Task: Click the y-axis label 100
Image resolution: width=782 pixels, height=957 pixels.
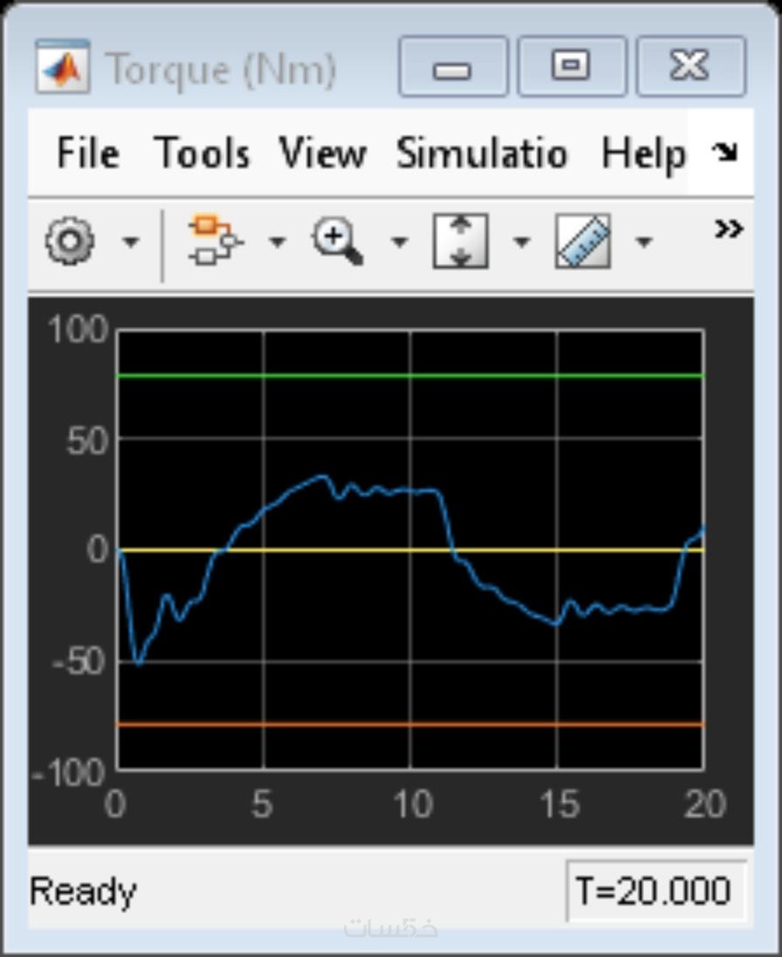Action: [x=78, y=330]
